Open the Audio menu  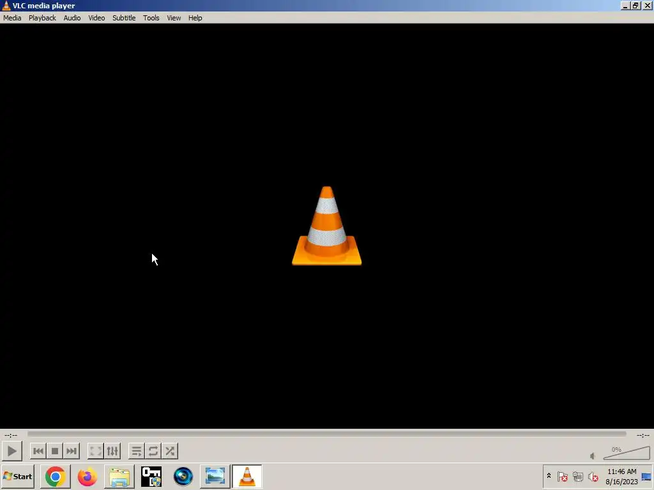(x=72, y=18)
